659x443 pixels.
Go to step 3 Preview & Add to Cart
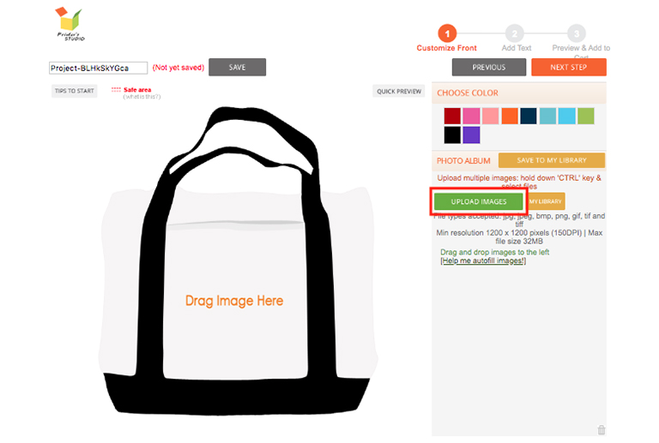577,33
